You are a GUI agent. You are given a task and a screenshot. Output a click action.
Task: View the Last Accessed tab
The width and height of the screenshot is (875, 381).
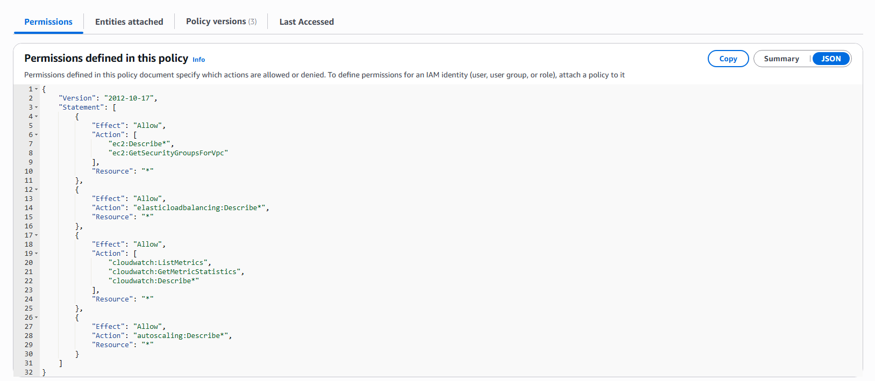[305, 21]
